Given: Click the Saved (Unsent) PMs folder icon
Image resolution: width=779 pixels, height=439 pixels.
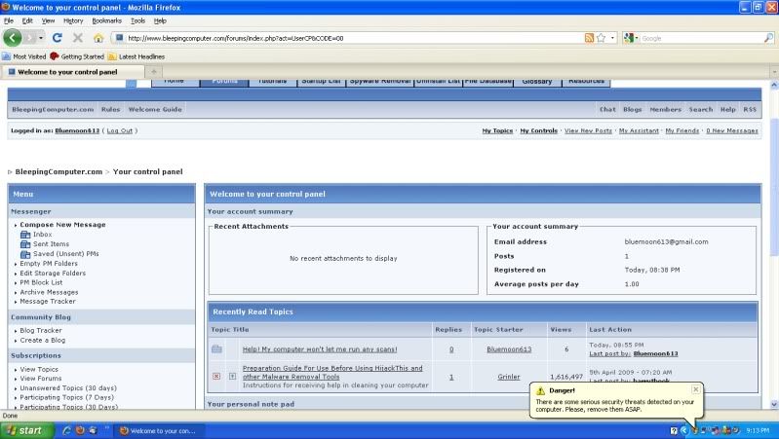Looking at the screenshot, I should coord(25,254).
